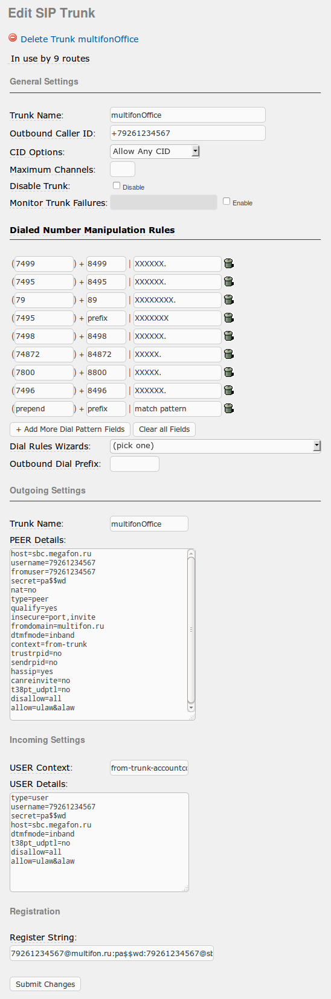The image size is (331, 999).
Task: Click the red delete icon beside Delete Trunk
Action: [x=13, y=37]
